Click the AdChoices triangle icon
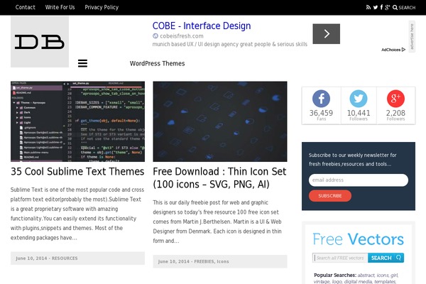 point(403,50)
